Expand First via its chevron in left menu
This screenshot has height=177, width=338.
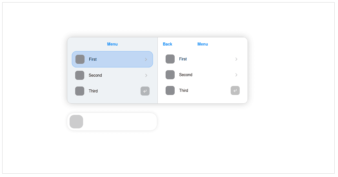(x=146, y=59)
